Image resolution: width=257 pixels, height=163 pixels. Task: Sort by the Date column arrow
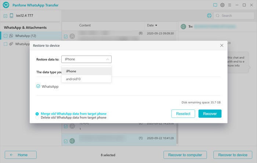click(x=156, y=25)
